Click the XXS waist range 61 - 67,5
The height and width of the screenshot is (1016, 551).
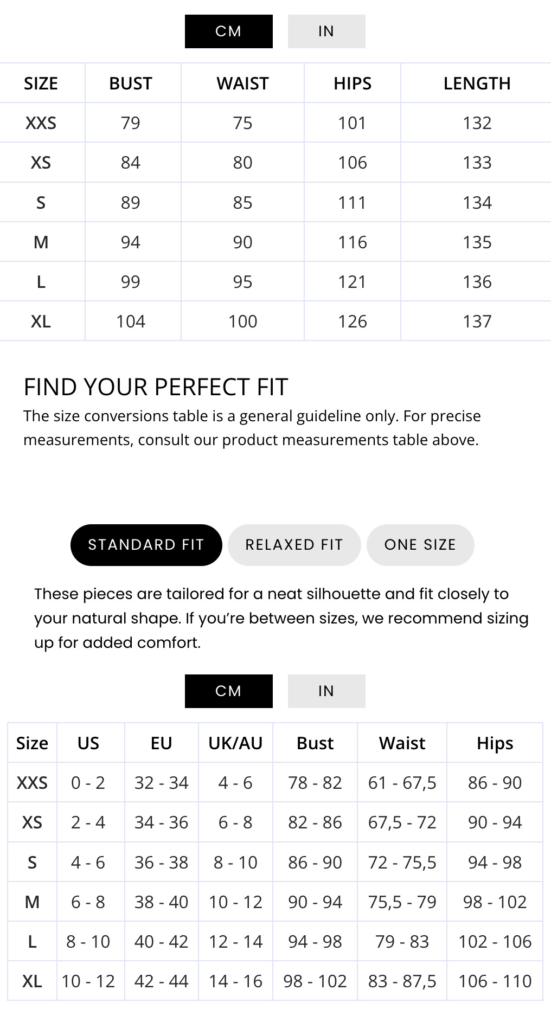pos(402,783)
